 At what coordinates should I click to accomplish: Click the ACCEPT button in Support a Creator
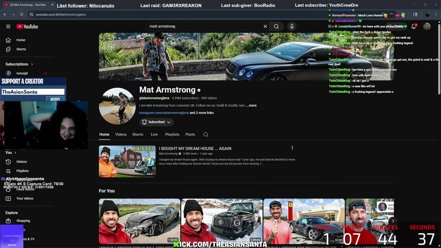coord(55,99)
